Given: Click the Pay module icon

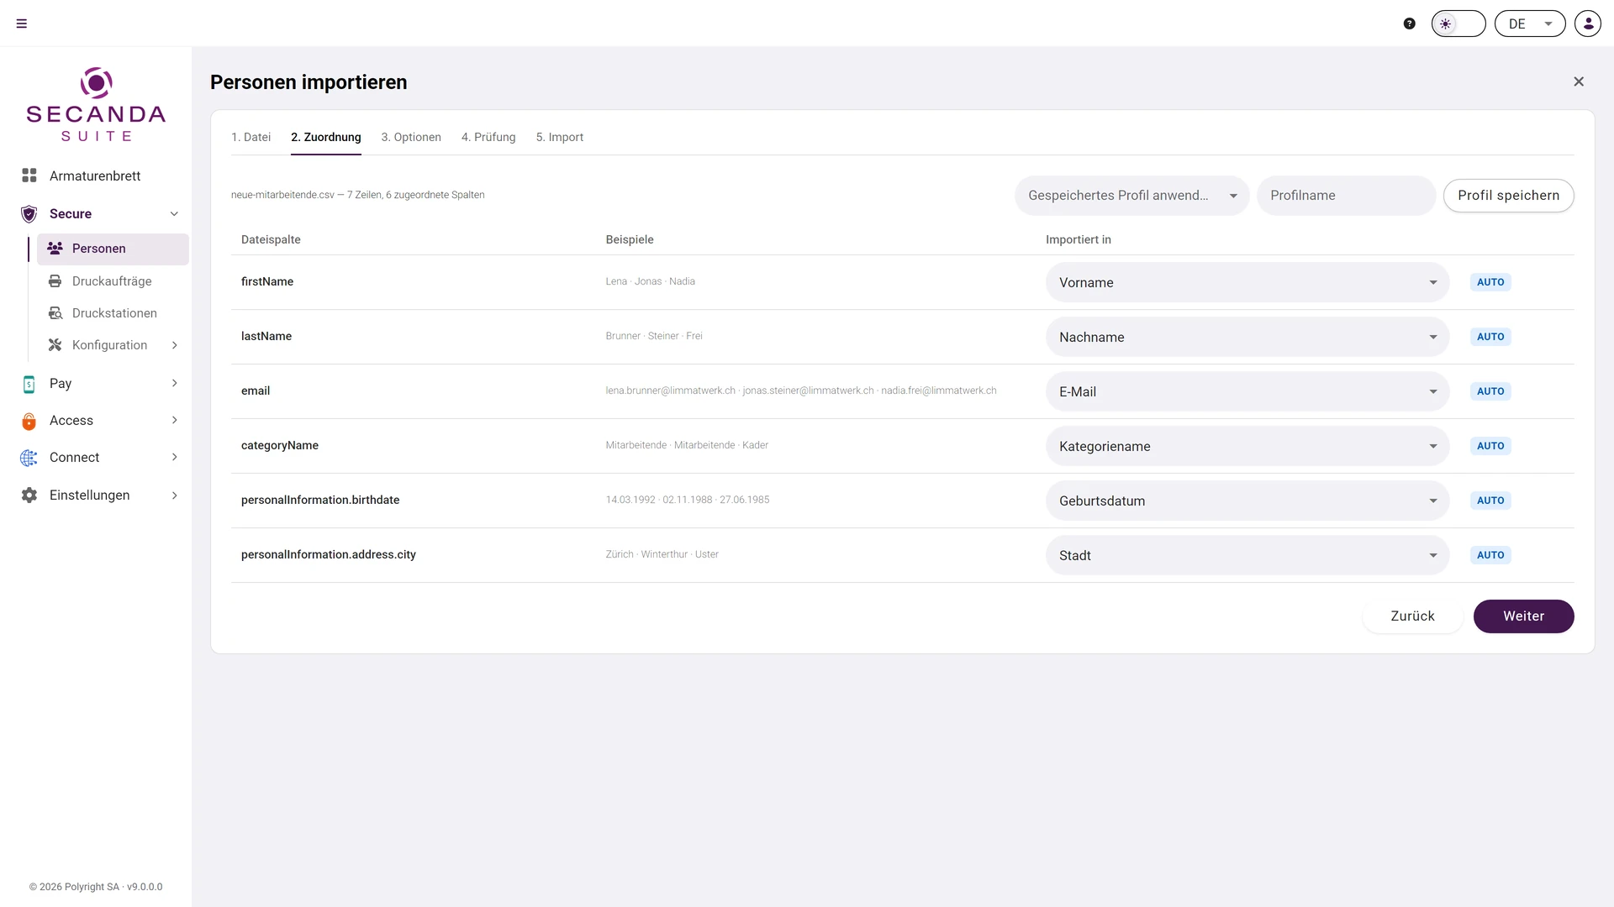Looking at the screenshot, I should pyautogui.click(x=29, y=384).
